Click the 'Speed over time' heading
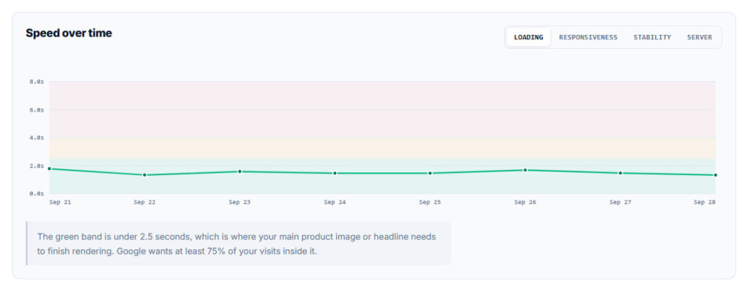The image size is (748, 291). coord(69,34)
